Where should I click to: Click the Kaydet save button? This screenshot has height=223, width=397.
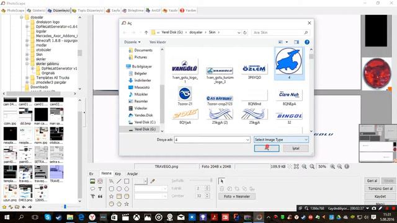[380, 196]
